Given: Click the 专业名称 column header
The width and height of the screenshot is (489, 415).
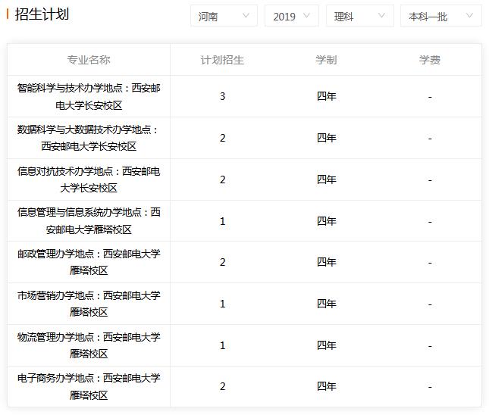Looking at the screenshot, I should pos(89,60).
